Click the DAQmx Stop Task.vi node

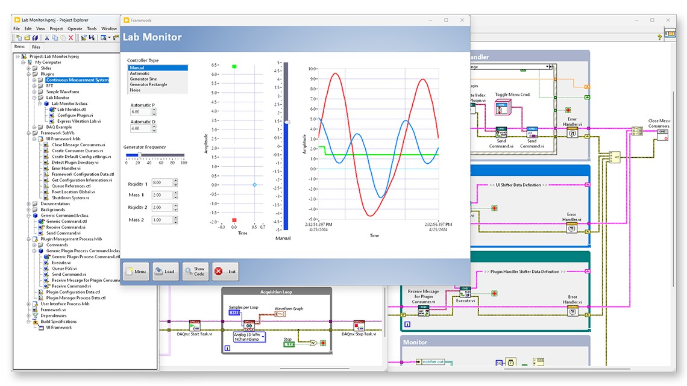coord(359,325)
